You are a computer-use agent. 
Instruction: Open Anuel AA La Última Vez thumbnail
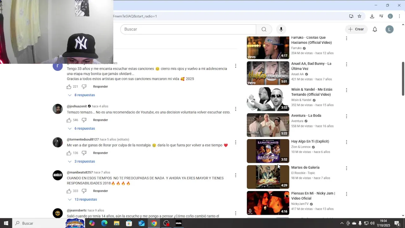(x=268, y=73)
